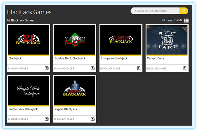Switch to Cards grid view icon

(x=186, y=20)
